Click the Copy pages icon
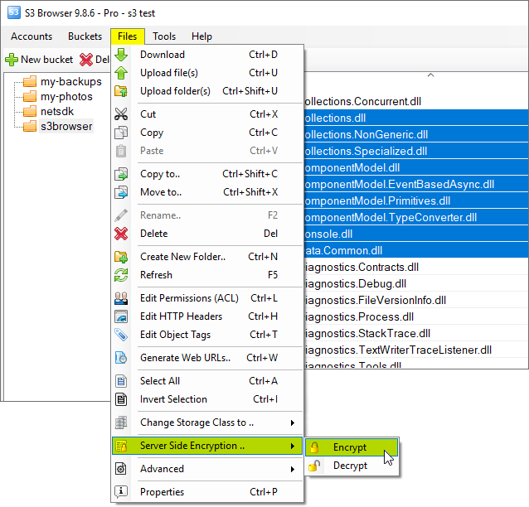 tap(121, 133)
